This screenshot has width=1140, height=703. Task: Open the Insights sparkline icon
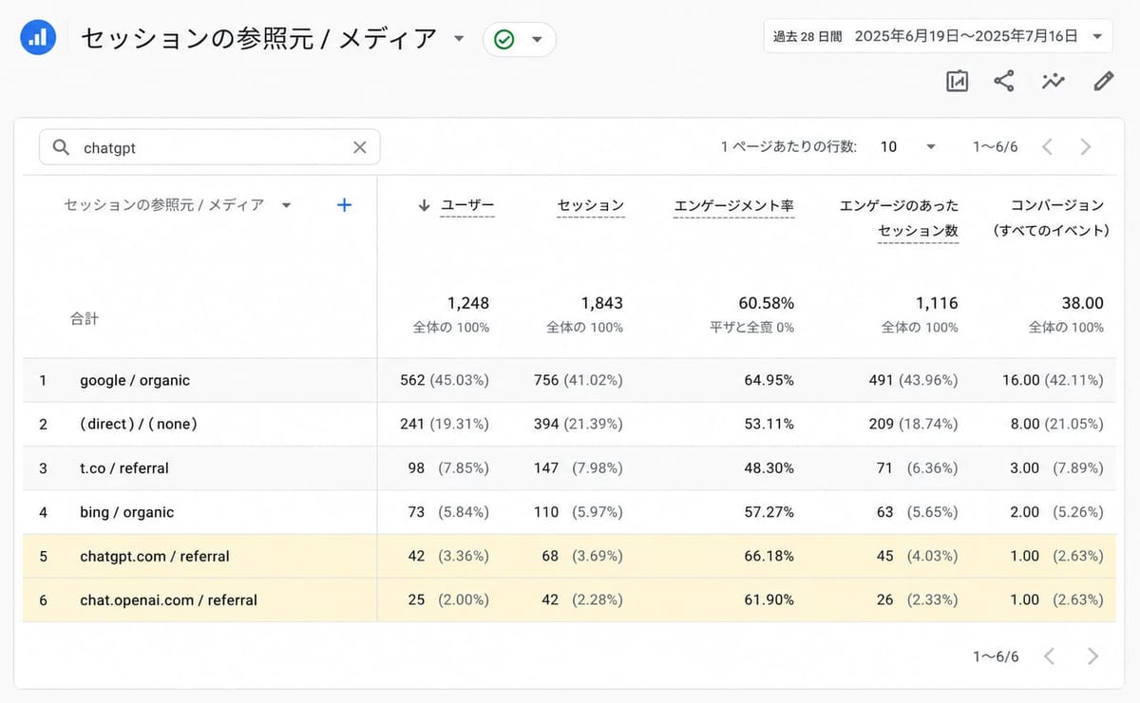click(1053, 82)
